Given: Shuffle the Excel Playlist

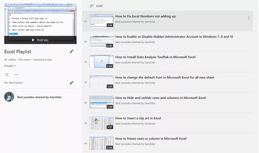Looking at the screenshot, I should [7, 75].
